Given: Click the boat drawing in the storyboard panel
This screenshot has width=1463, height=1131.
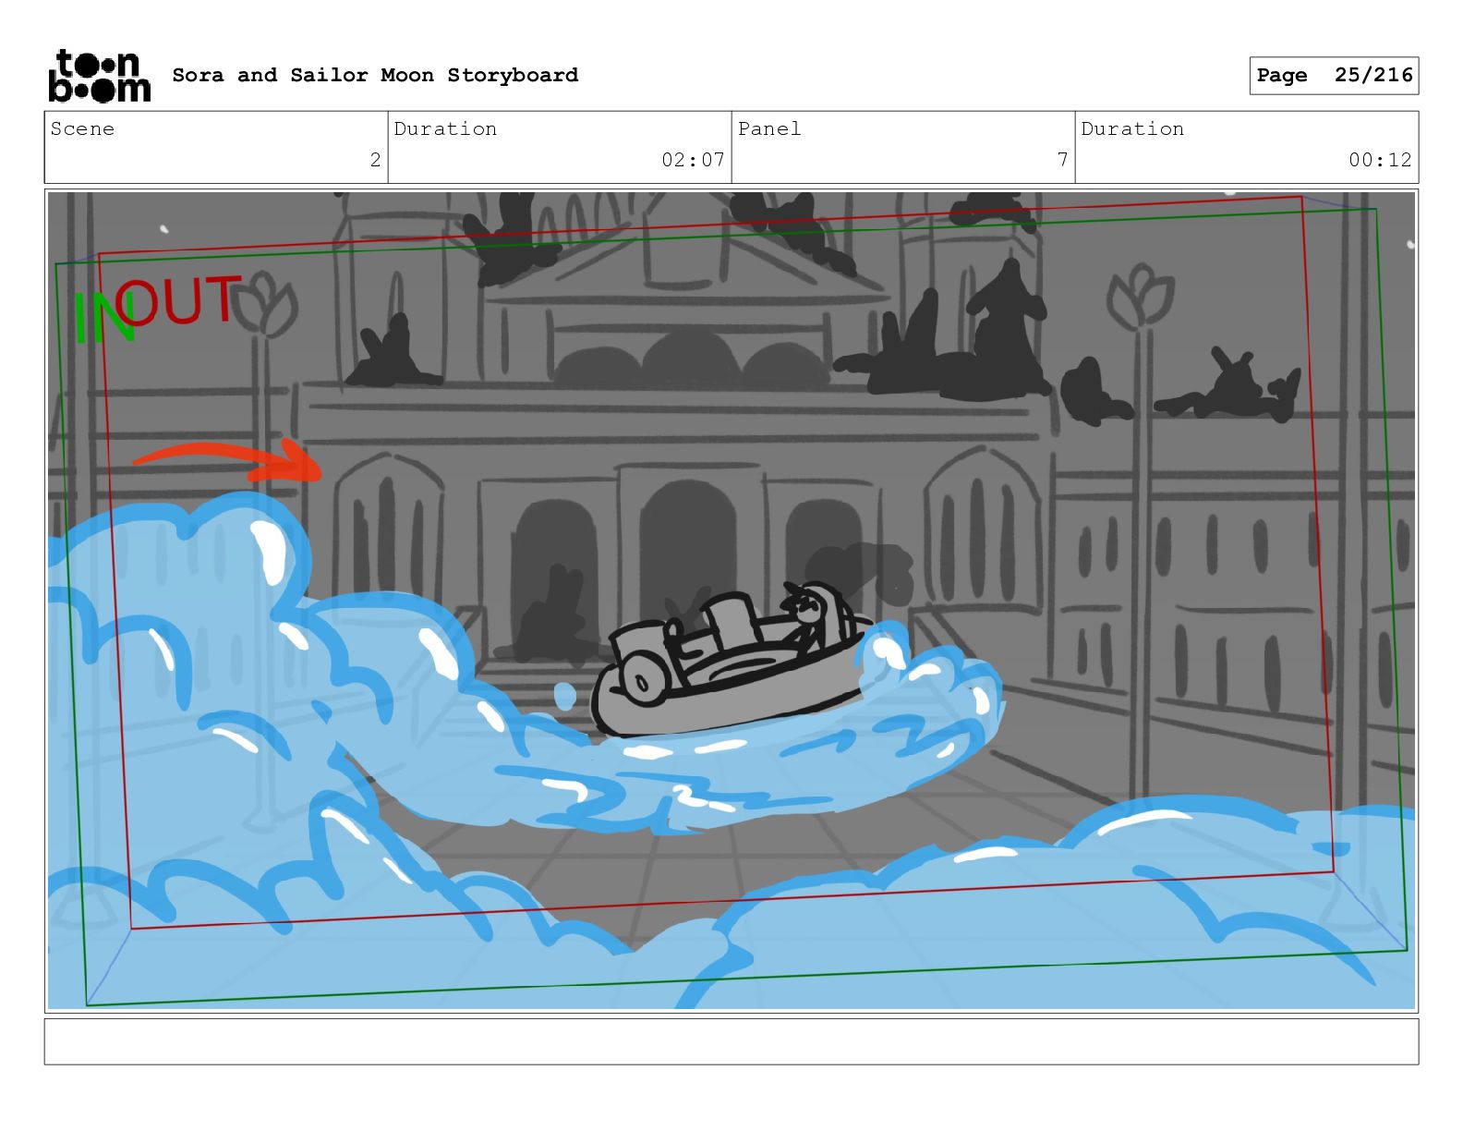Looking at the screenshot, I should pos(731,660).
